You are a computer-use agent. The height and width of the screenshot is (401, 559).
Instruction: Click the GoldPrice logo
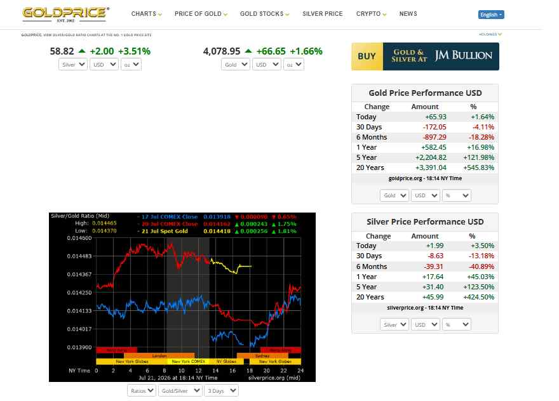point(65,14)
